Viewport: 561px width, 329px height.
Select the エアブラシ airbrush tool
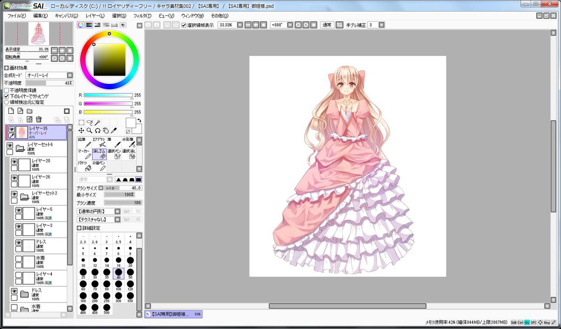[x=99, y=142]
